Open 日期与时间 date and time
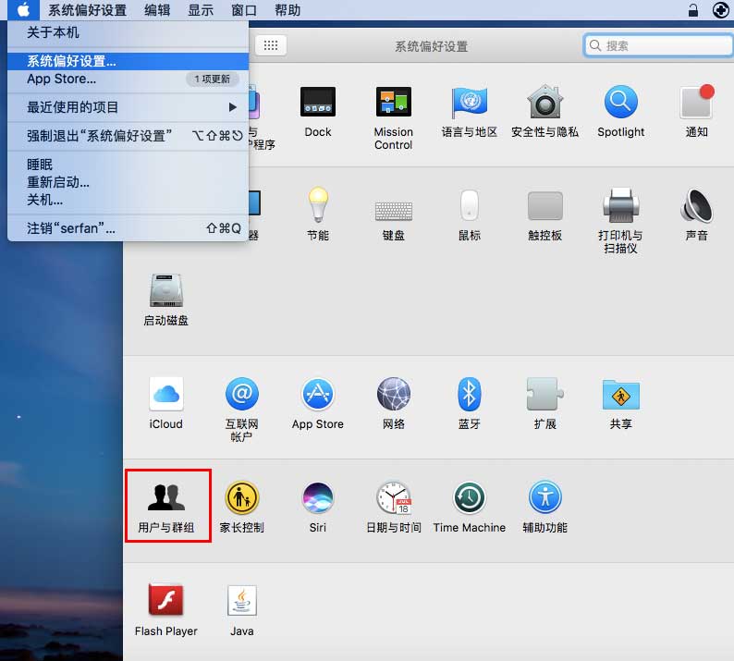The width and height of the screenshot is (734, 661). point(393,497)
